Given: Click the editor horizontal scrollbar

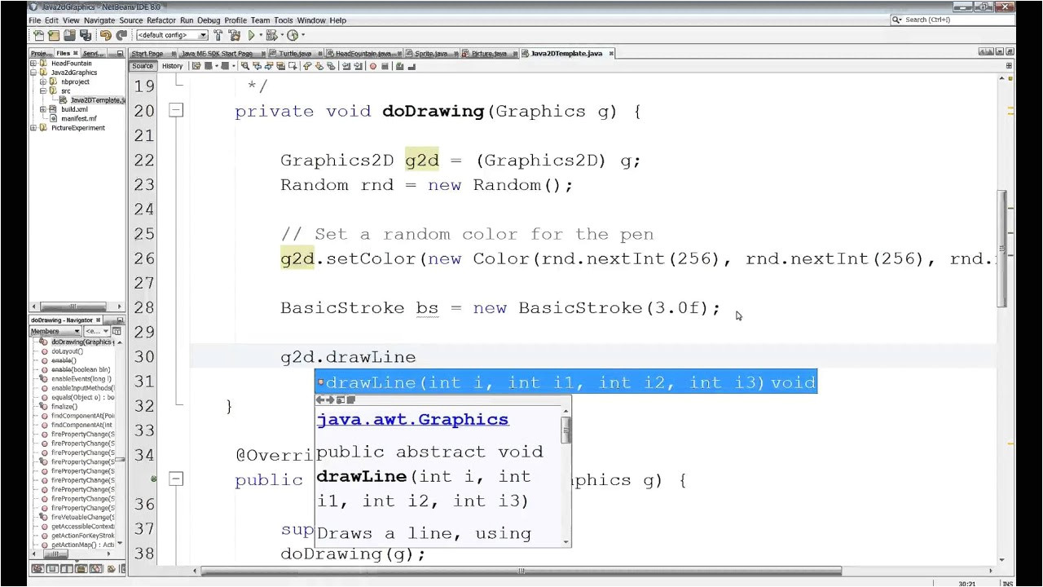Looking at the screenshot, I should (521, 571).
